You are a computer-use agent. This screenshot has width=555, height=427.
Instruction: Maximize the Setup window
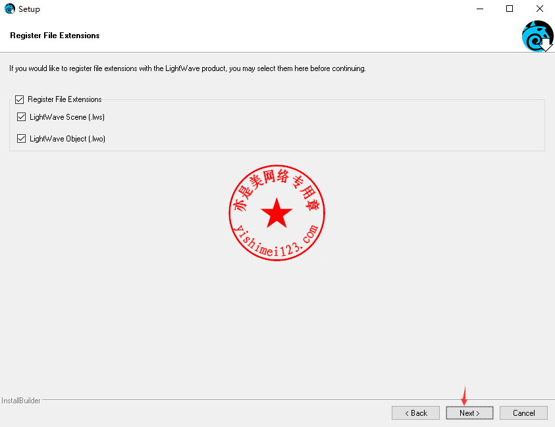510,9
